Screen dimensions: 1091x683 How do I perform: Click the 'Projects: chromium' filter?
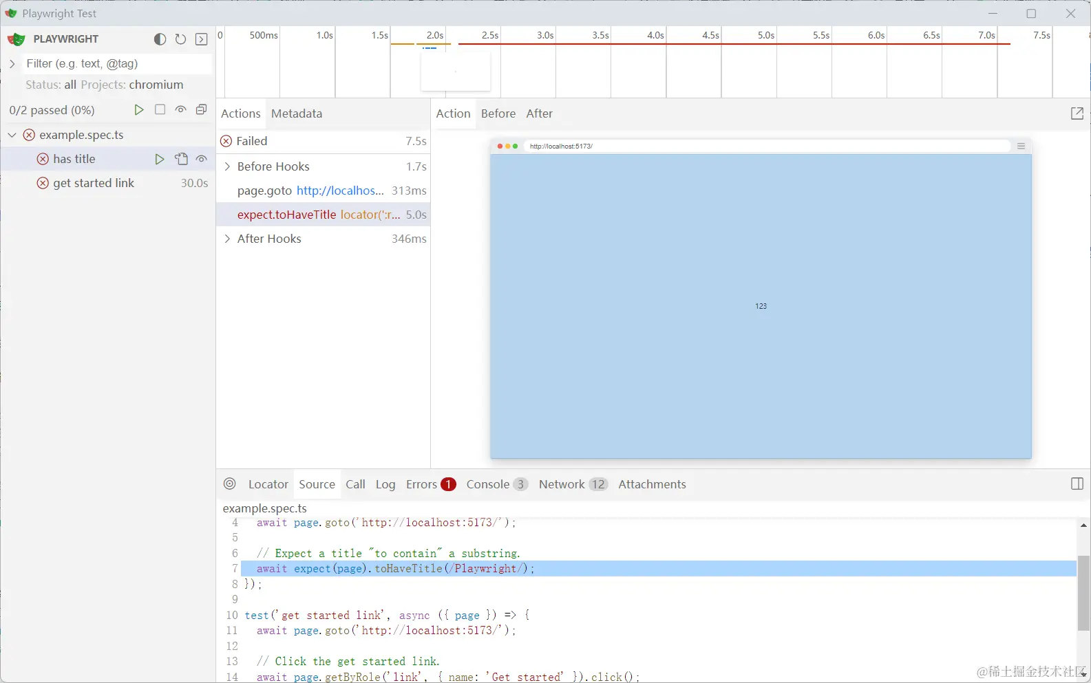coord(132,85)
